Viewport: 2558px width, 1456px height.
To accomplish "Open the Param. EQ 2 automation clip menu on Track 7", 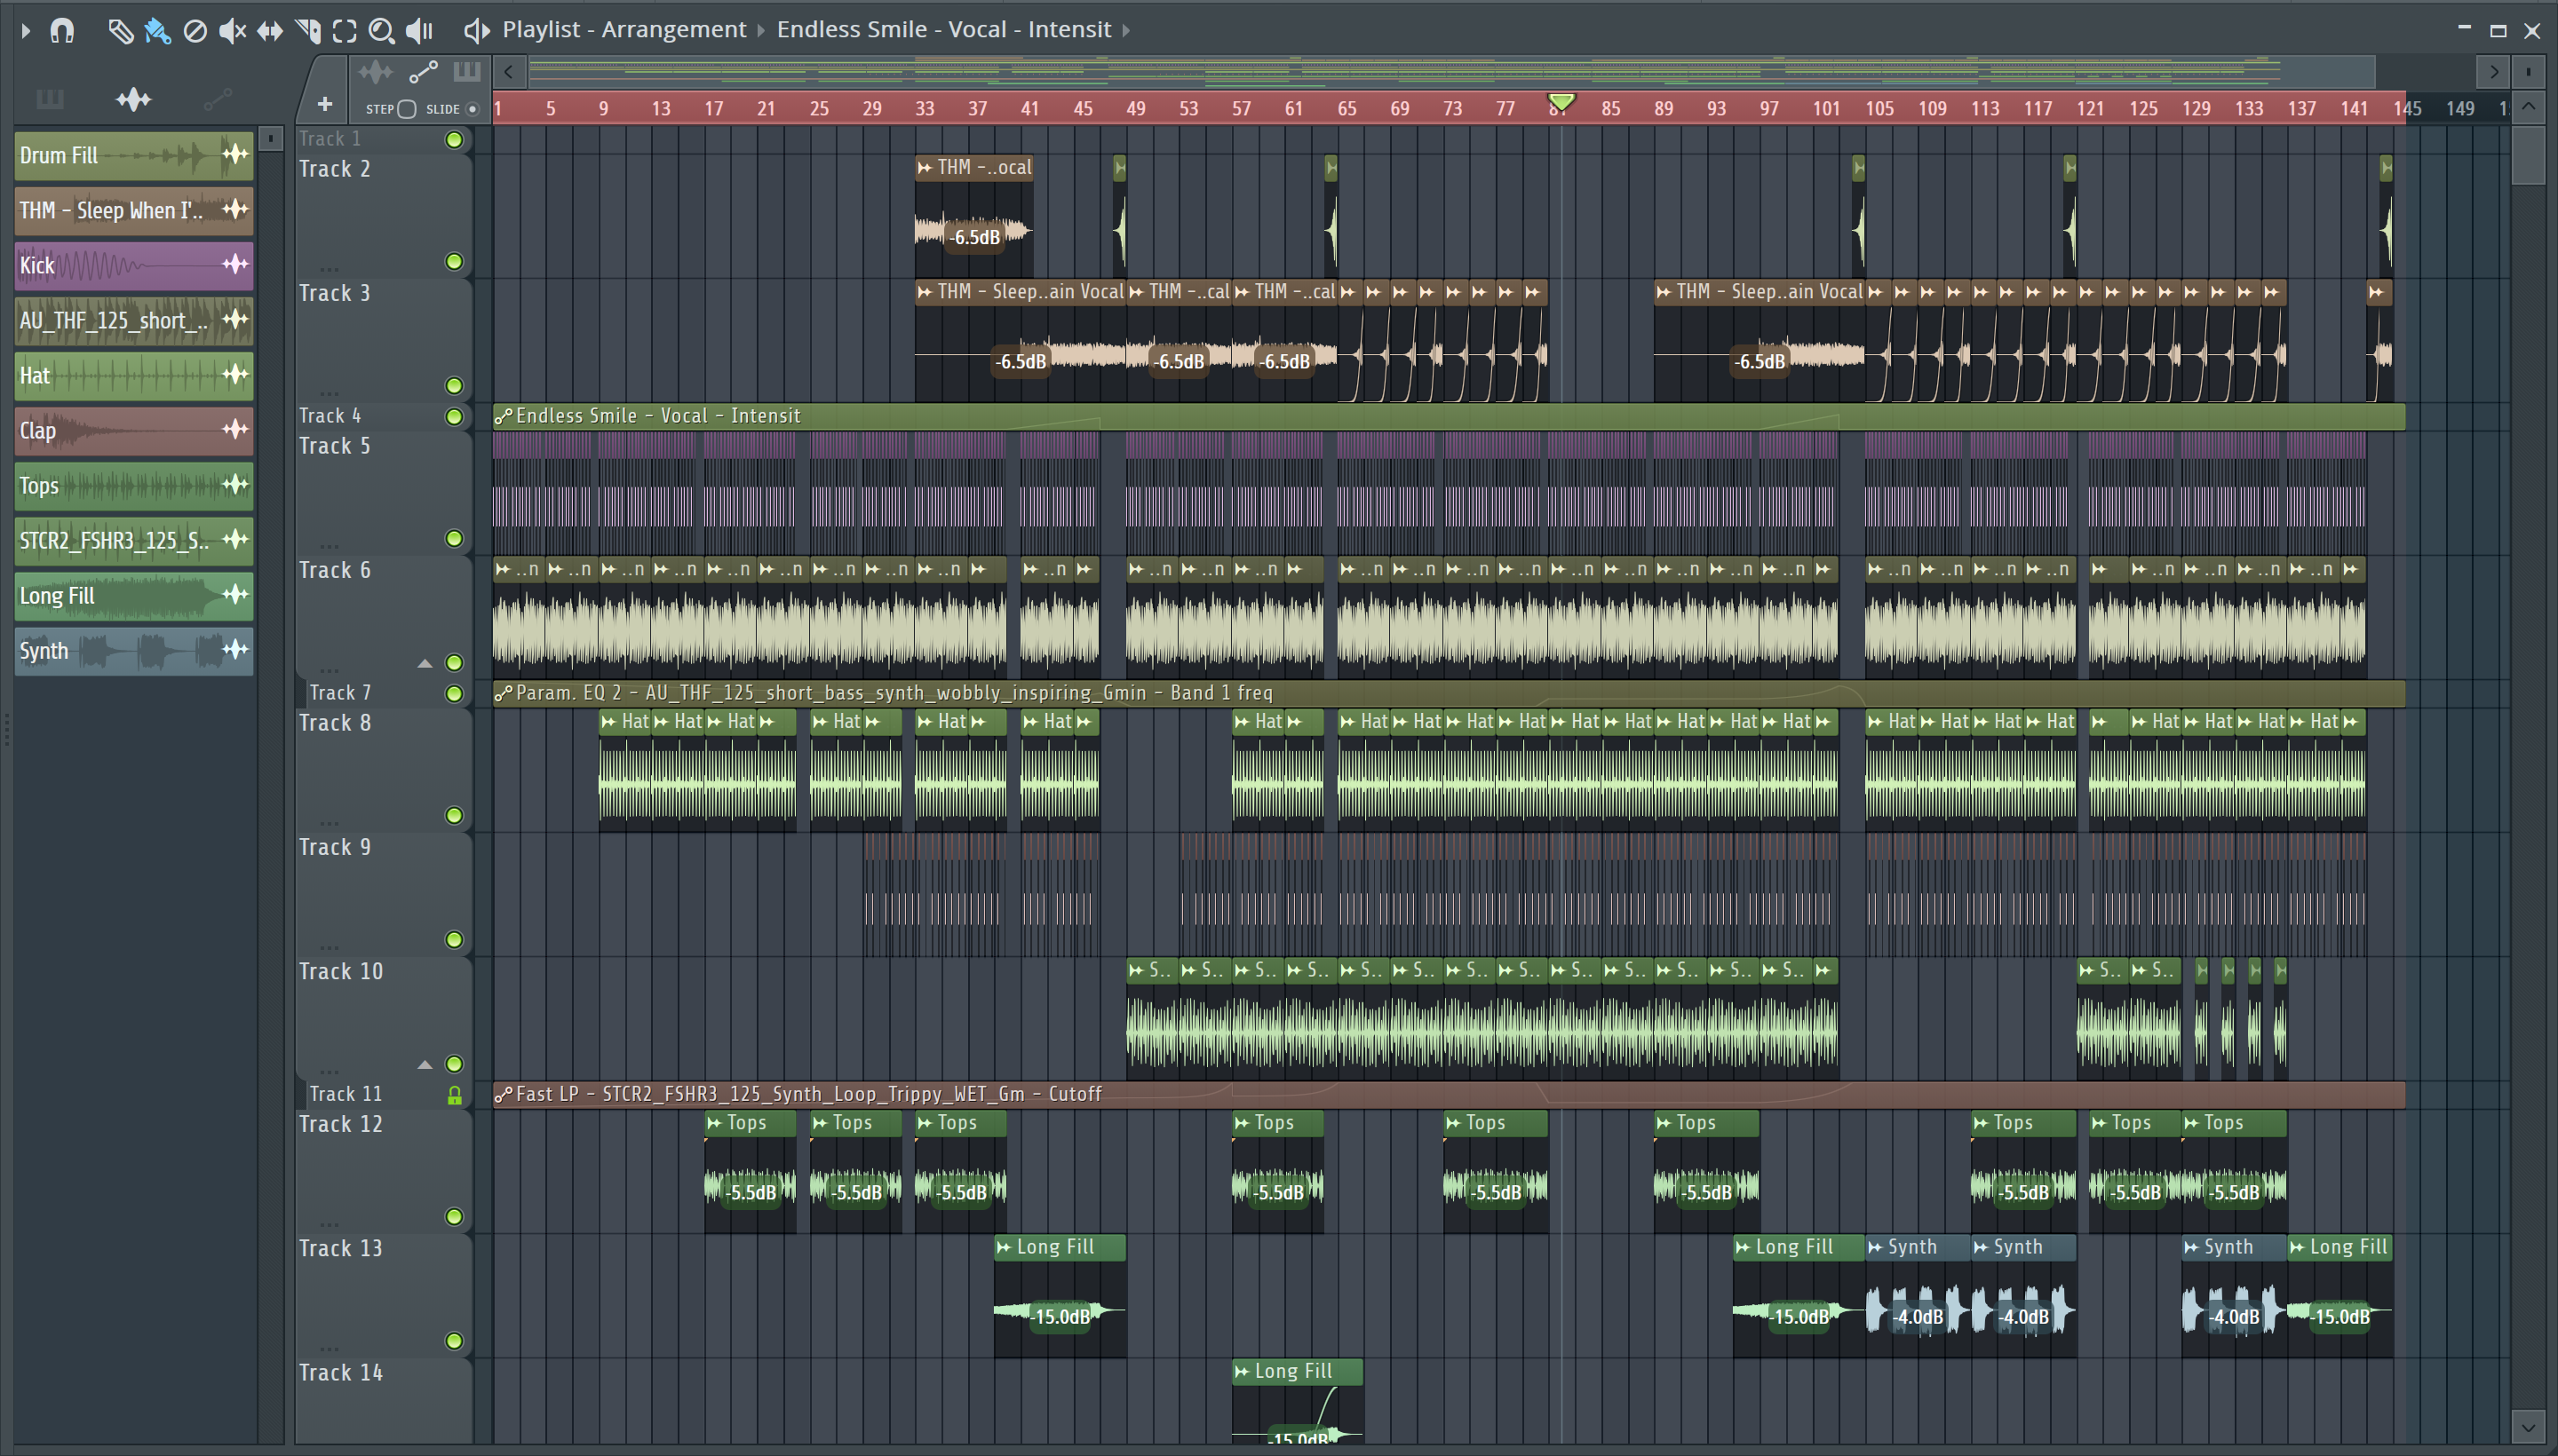I will (x=504, y=693).
